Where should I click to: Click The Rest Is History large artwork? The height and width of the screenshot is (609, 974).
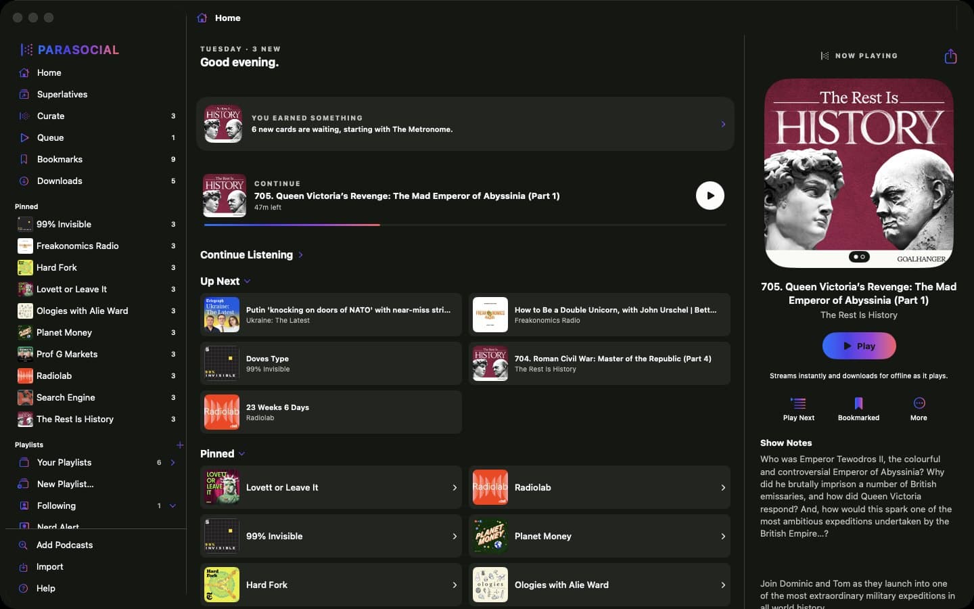click(x=859, y=173)
